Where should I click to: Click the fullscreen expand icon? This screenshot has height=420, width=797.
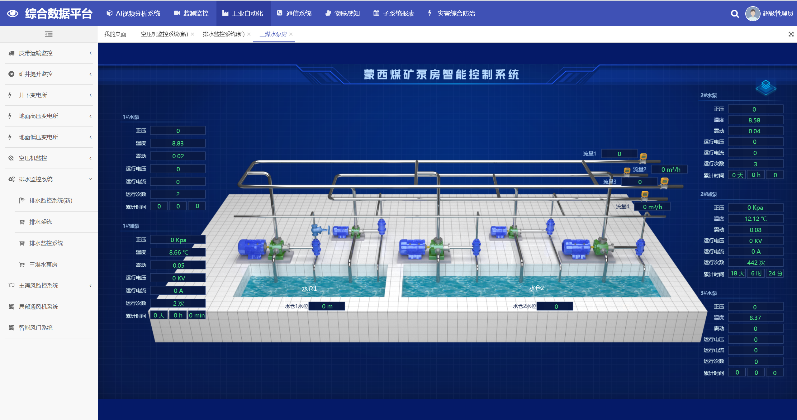[x=791, y=34]
